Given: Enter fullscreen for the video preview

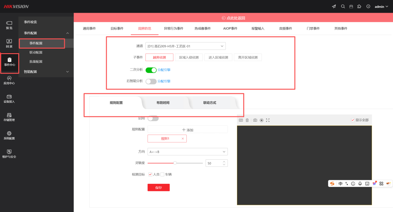Looking at the screenshot, I should (x=268, y=120).
